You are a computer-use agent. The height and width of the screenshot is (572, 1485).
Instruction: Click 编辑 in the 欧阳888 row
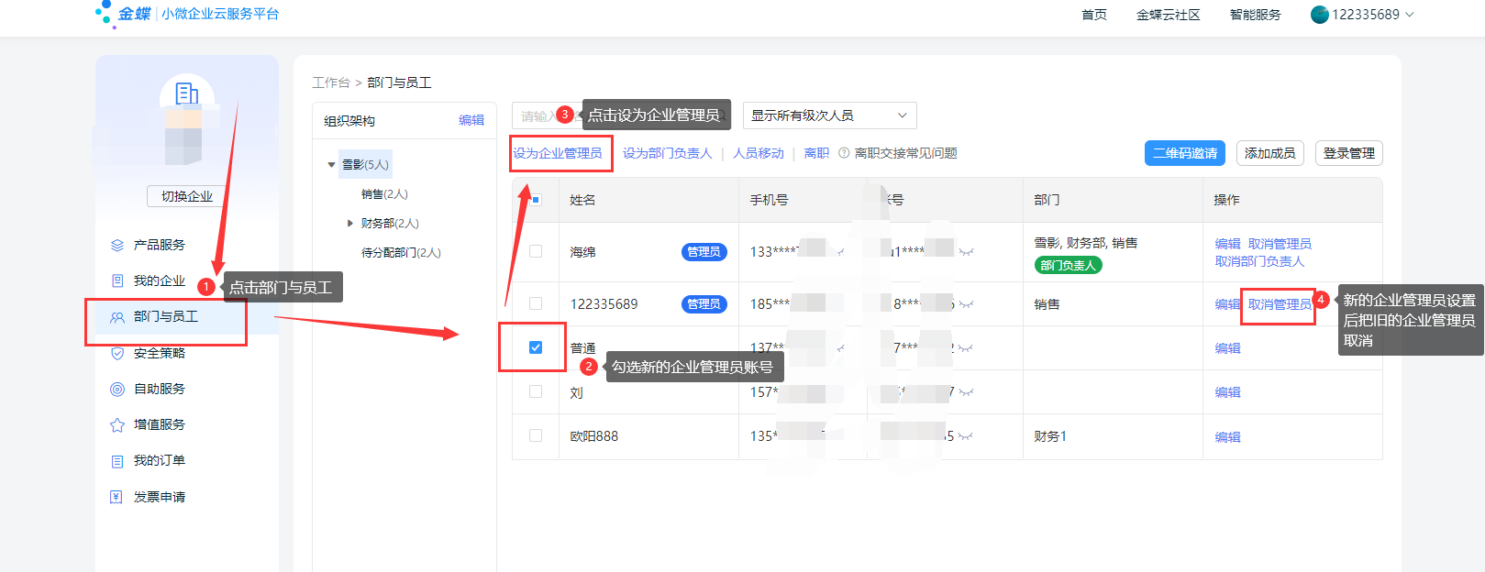pos(1228,437)
